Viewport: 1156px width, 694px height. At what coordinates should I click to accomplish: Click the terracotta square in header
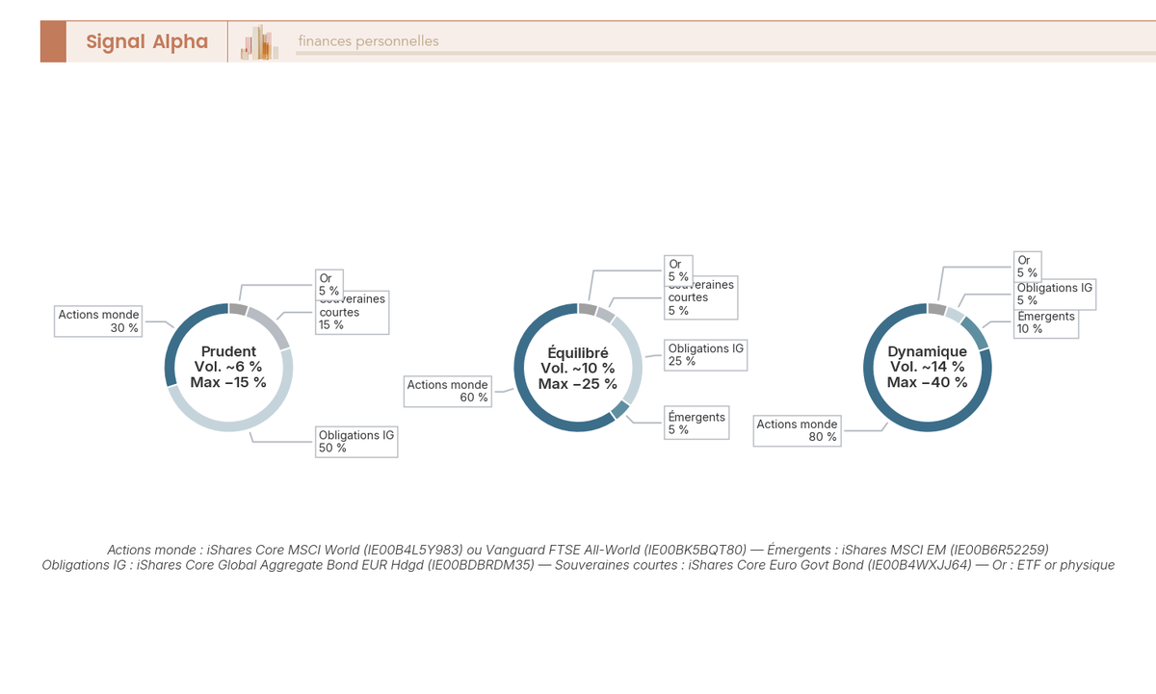click(x=53, y=41)
